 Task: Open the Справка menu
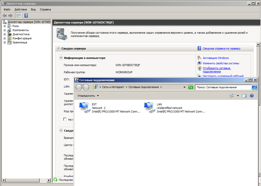45,9
